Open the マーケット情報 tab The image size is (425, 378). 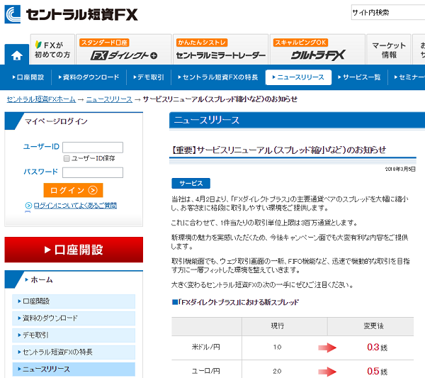[x=389, y=50]
